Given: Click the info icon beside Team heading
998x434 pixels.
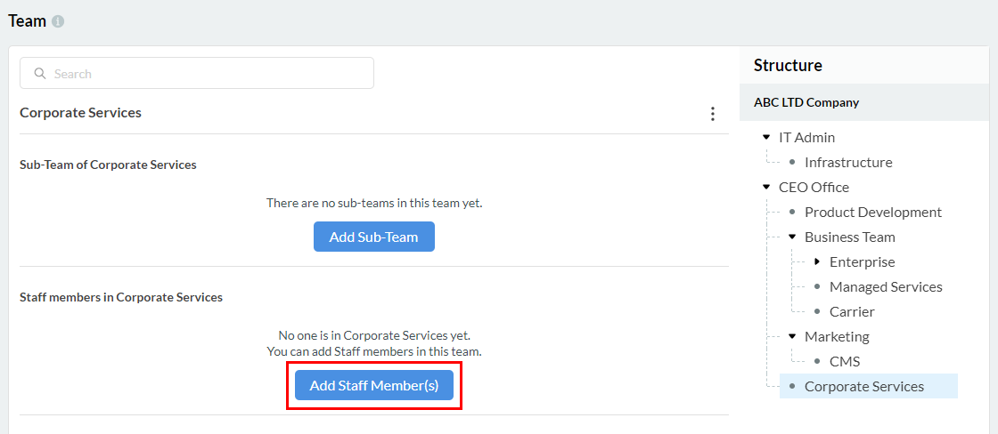Looking at the screenshot, I should pyautogui.click(x=58, y=21).
